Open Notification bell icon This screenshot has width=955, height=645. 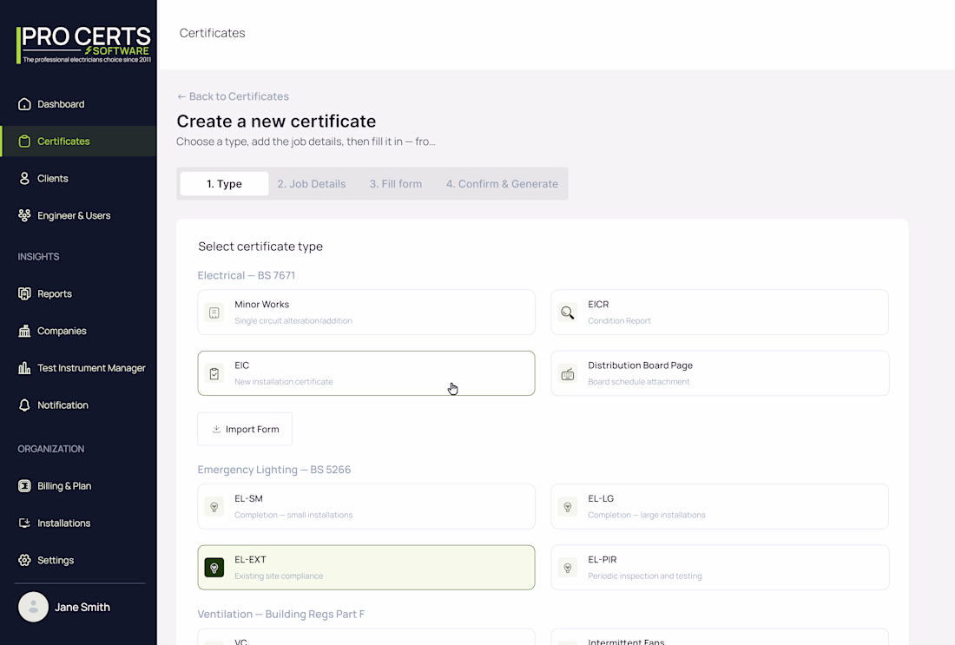coord(24,405)
